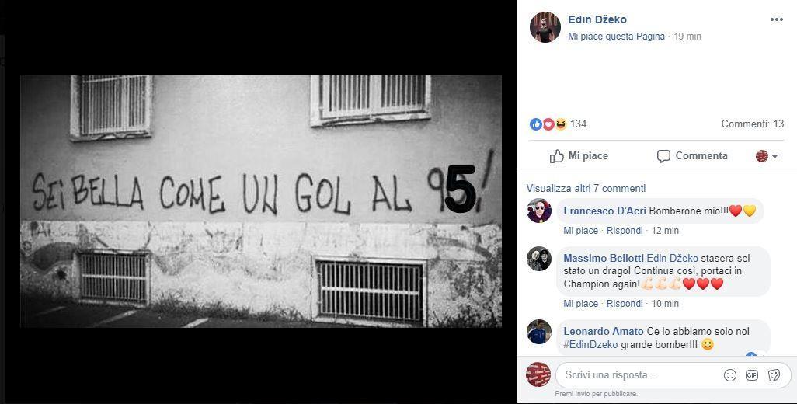The image size is (797, 404).
Task: Open the emoji picker in reply box
Action: 730,375
